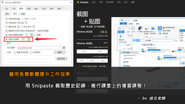The height and width of the screenshot is (104, 185).
Task: Open 文档 in the website navigation
Action: coord(119,2)
